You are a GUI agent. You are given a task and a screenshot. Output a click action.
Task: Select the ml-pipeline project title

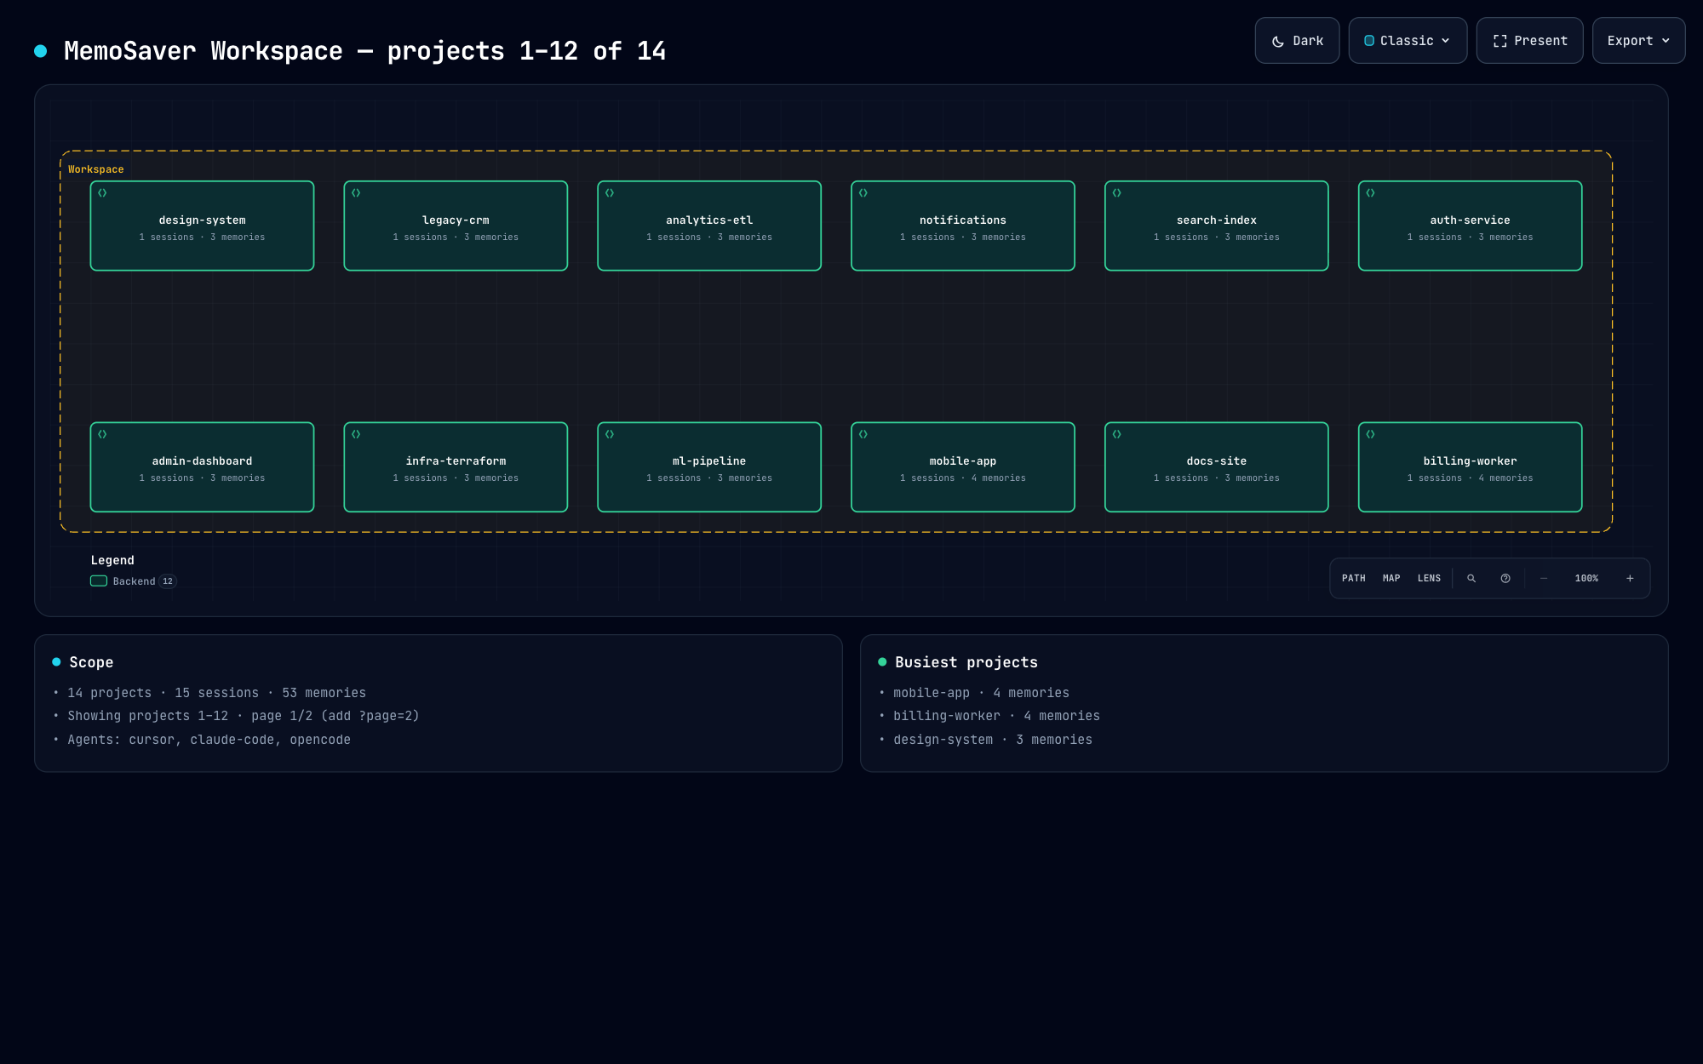709,461
